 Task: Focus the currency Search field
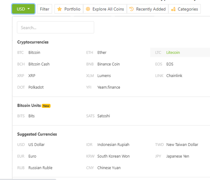coord(55,28)
